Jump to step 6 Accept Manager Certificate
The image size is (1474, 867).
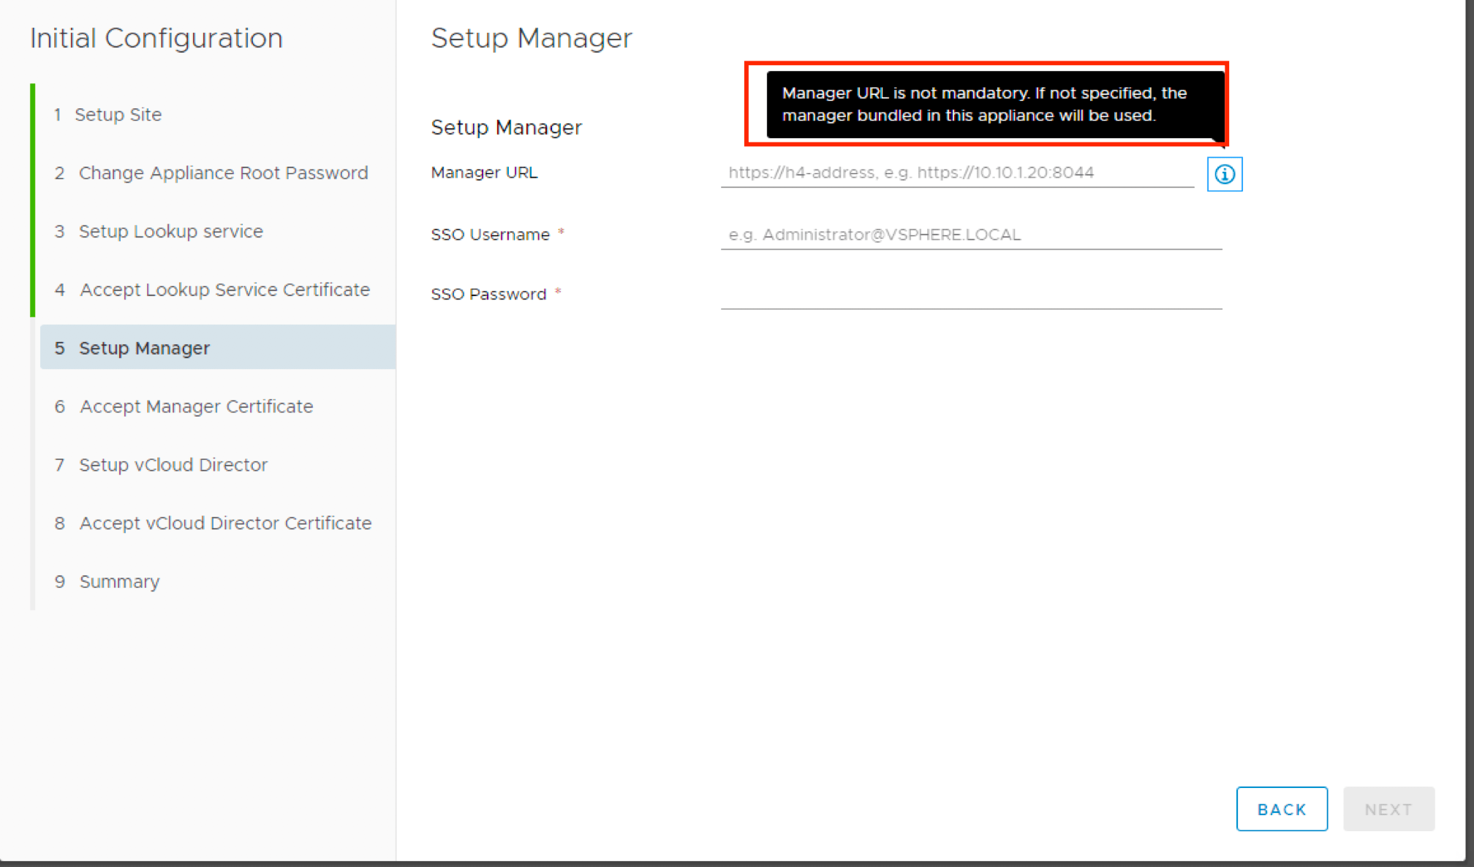tap(196, 406)
